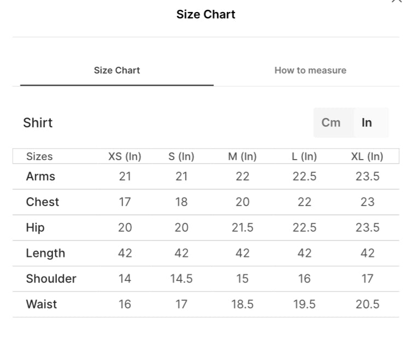Click the Sizes column header
Screen dimensions: 407x339
(x=39, y=156)
